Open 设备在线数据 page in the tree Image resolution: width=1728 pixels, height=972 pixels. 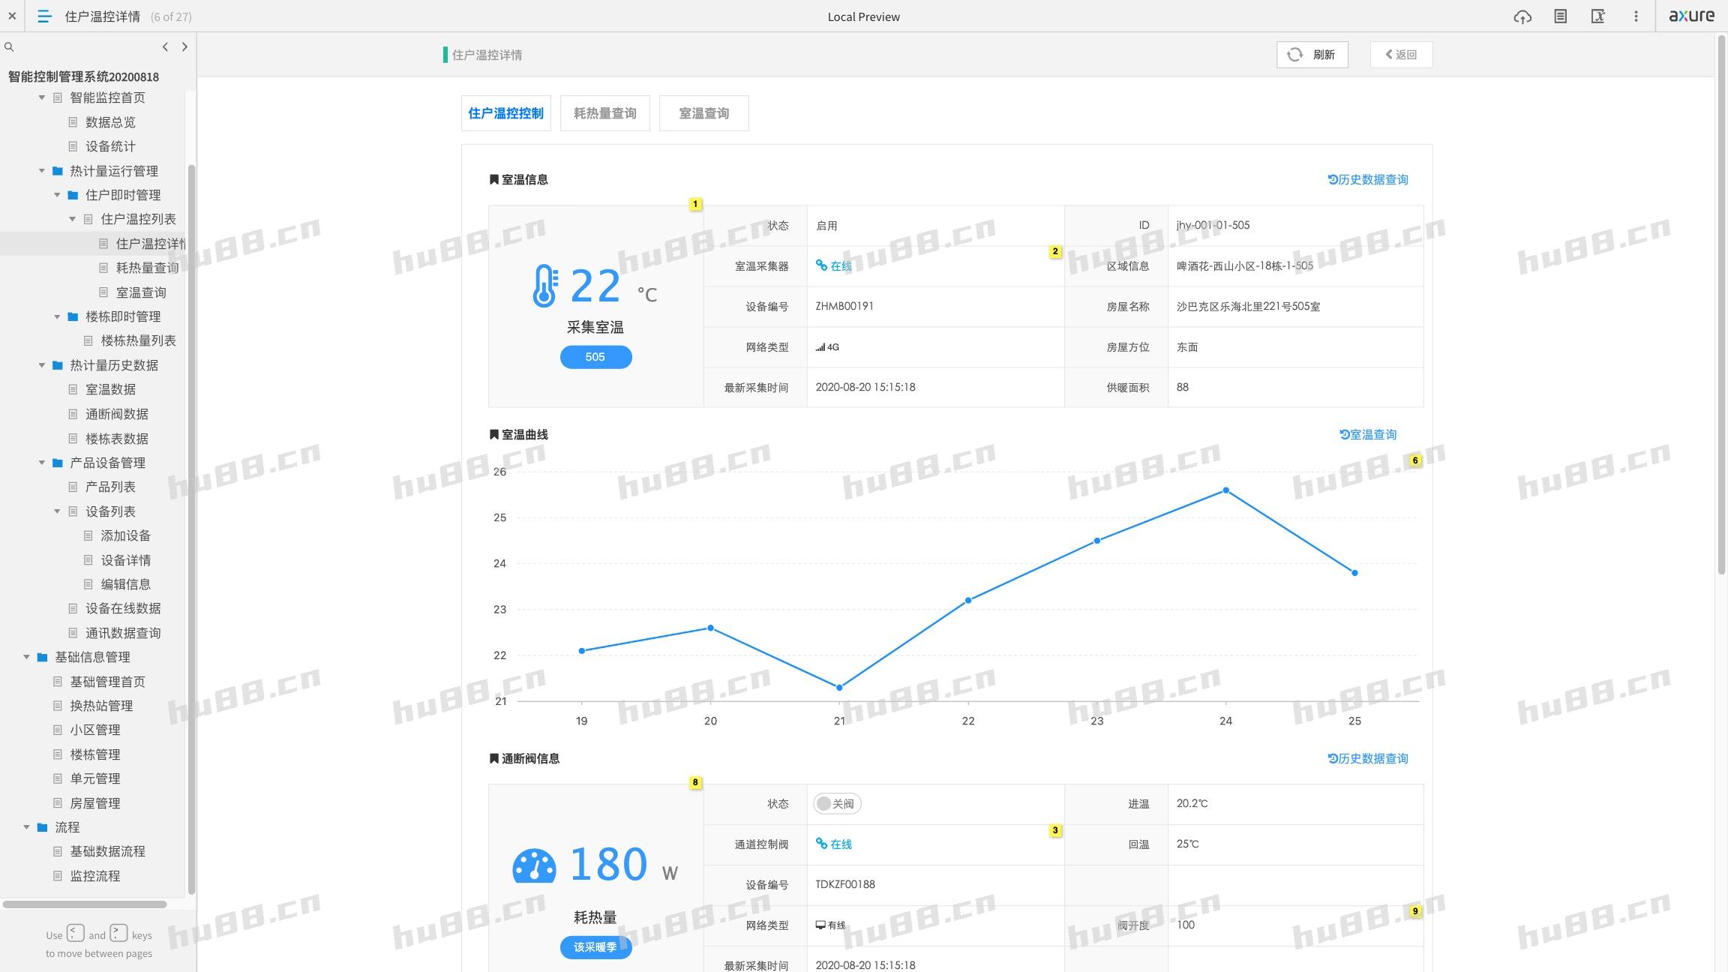click(122, 608)
